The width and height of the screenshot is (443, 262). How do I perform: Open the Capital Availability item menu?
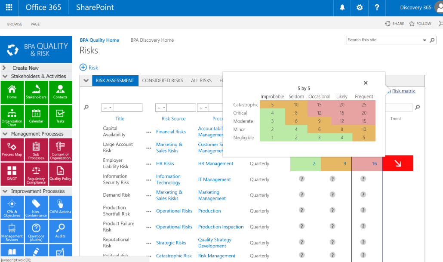(149, 132)
